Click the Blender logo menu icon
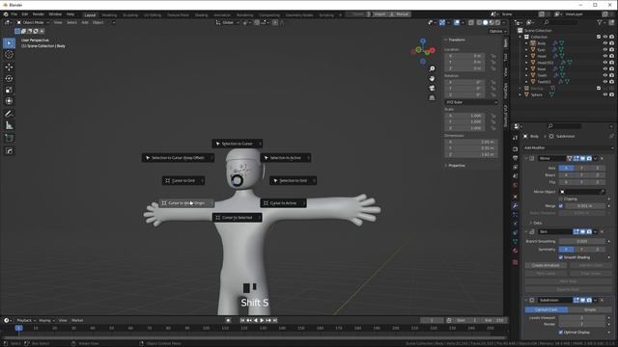 coord(6,14)
